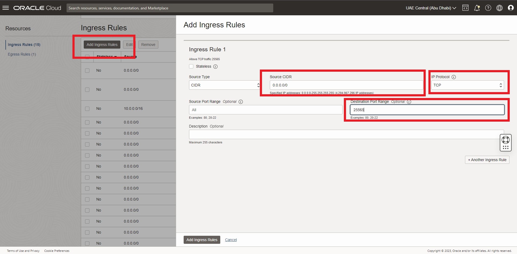Image resolution: width=517 pixels, height=254 pixels.
Task: Click the + Another Ingress Rule button
Action: click(x=487, y=160)
